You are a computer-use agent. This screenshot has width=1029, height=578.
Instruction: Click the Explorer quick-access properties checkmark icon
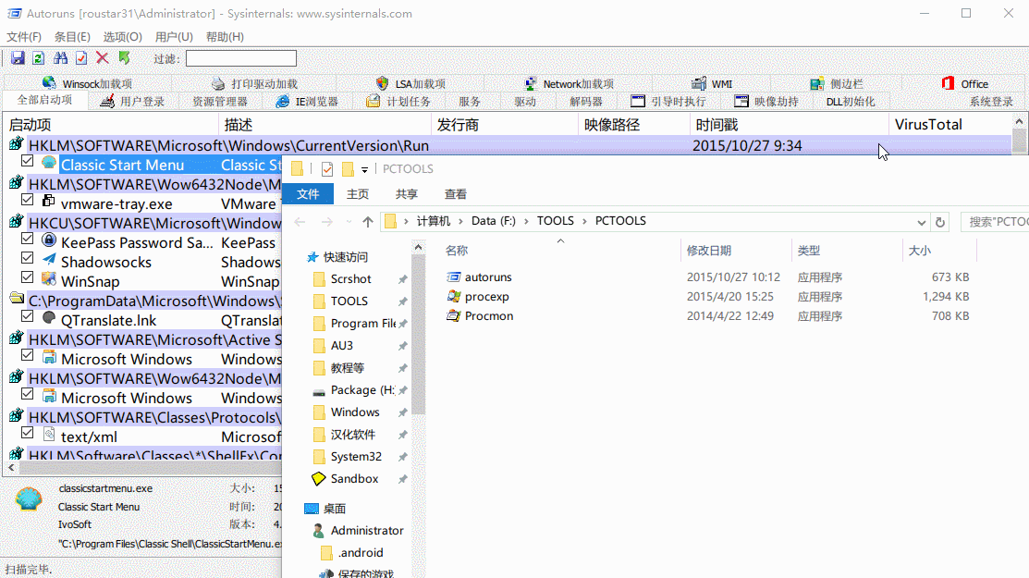[x=326, y=169]
